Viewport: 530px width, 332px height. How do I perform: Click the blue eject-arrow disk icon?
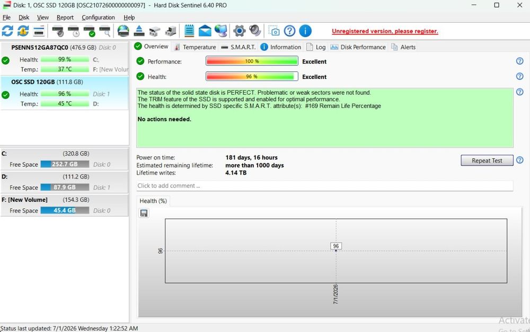[x=139, y=31]
